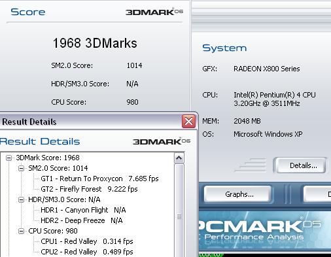Click the 1968 3DMarks score text
Screen dimensions: 331x257
[95, 43]
